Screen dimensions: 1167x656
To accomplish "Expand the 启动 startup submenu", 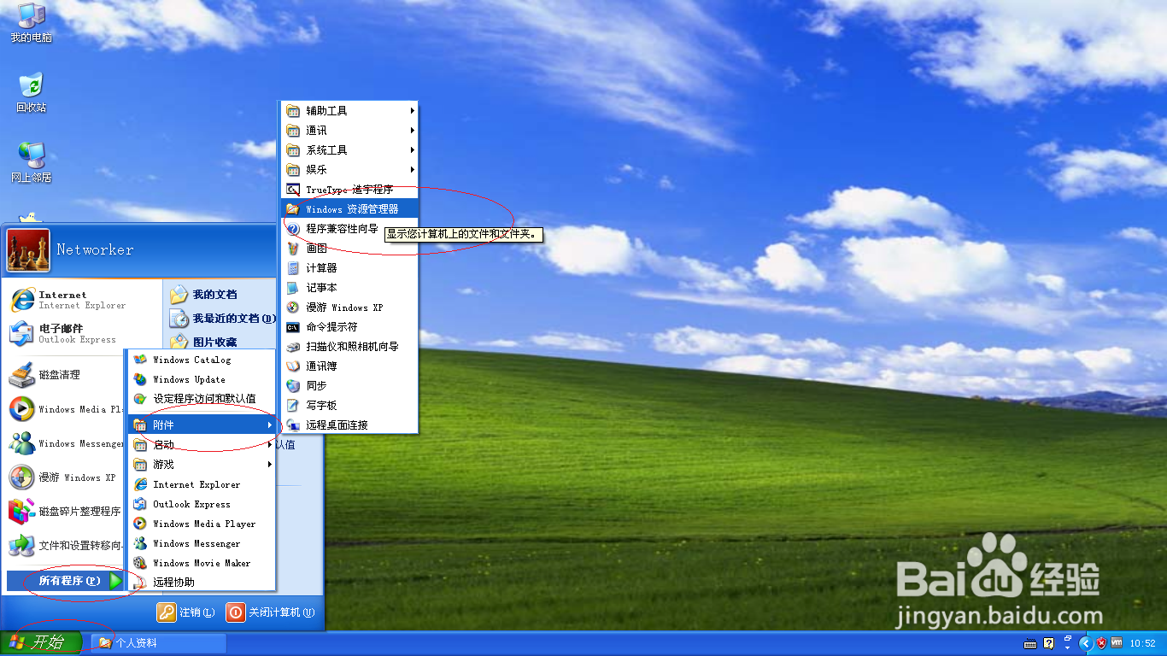I will pyautogui.click(x=202, y=445).
